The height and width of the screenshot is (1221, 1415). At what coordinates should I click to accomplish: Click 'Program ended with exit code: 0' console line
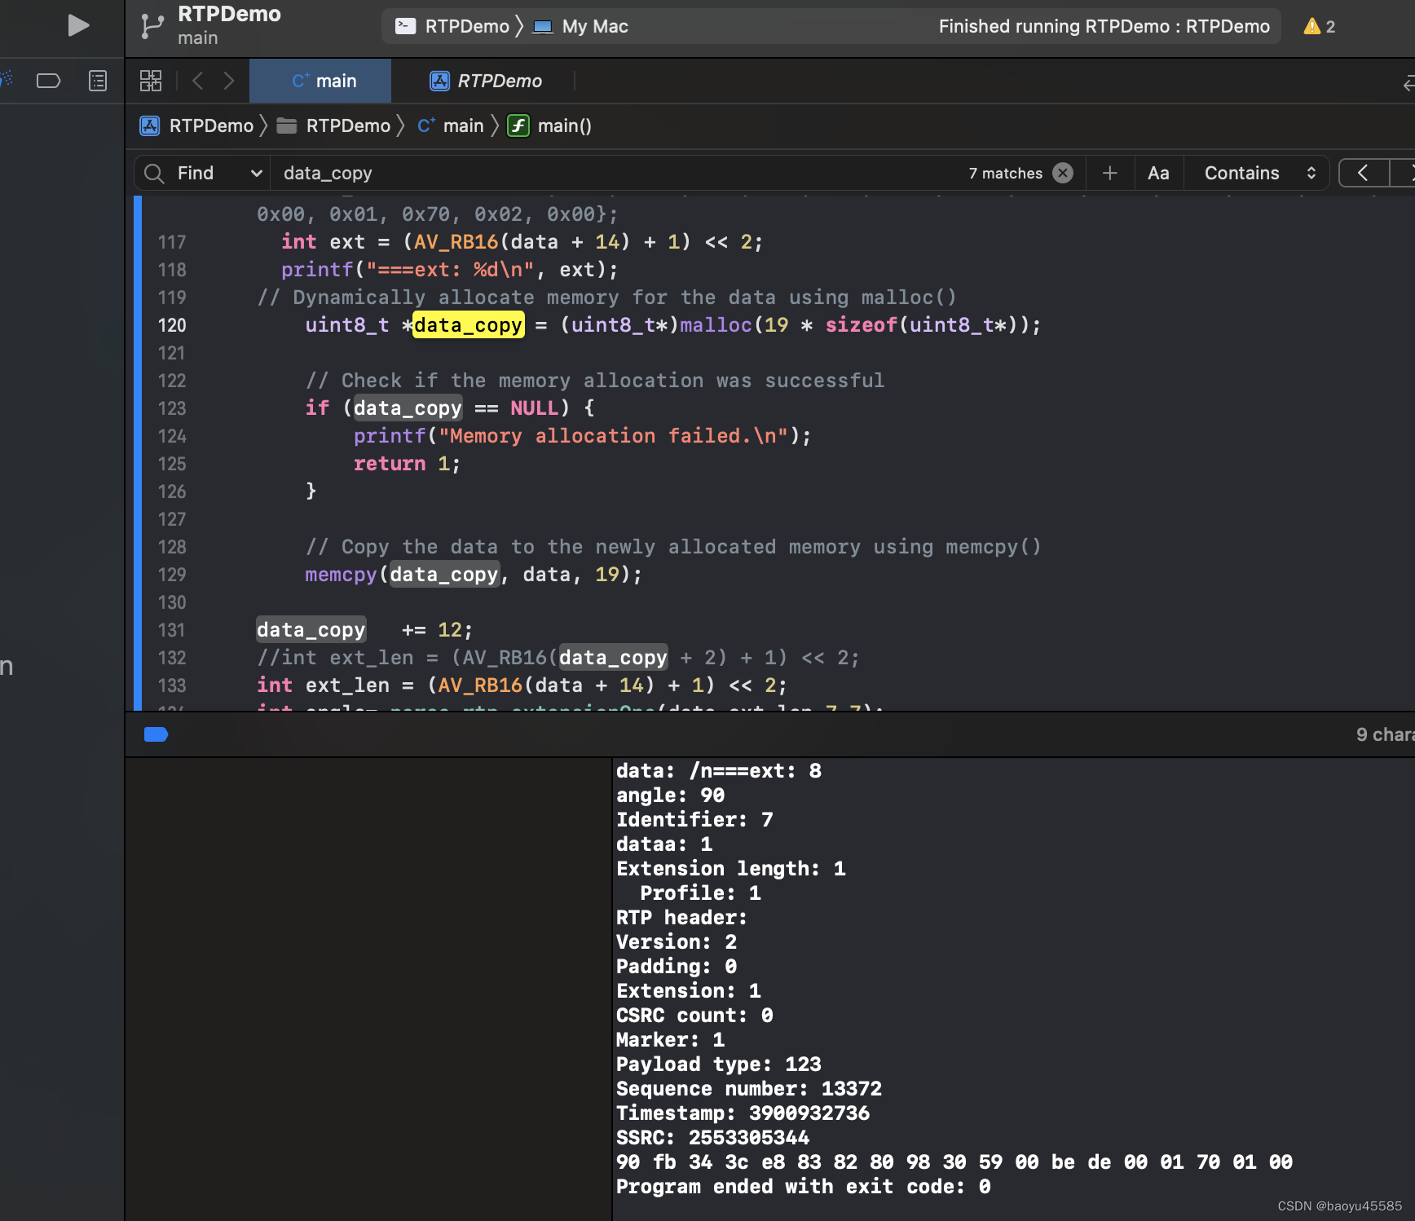tap(803, 1187)
